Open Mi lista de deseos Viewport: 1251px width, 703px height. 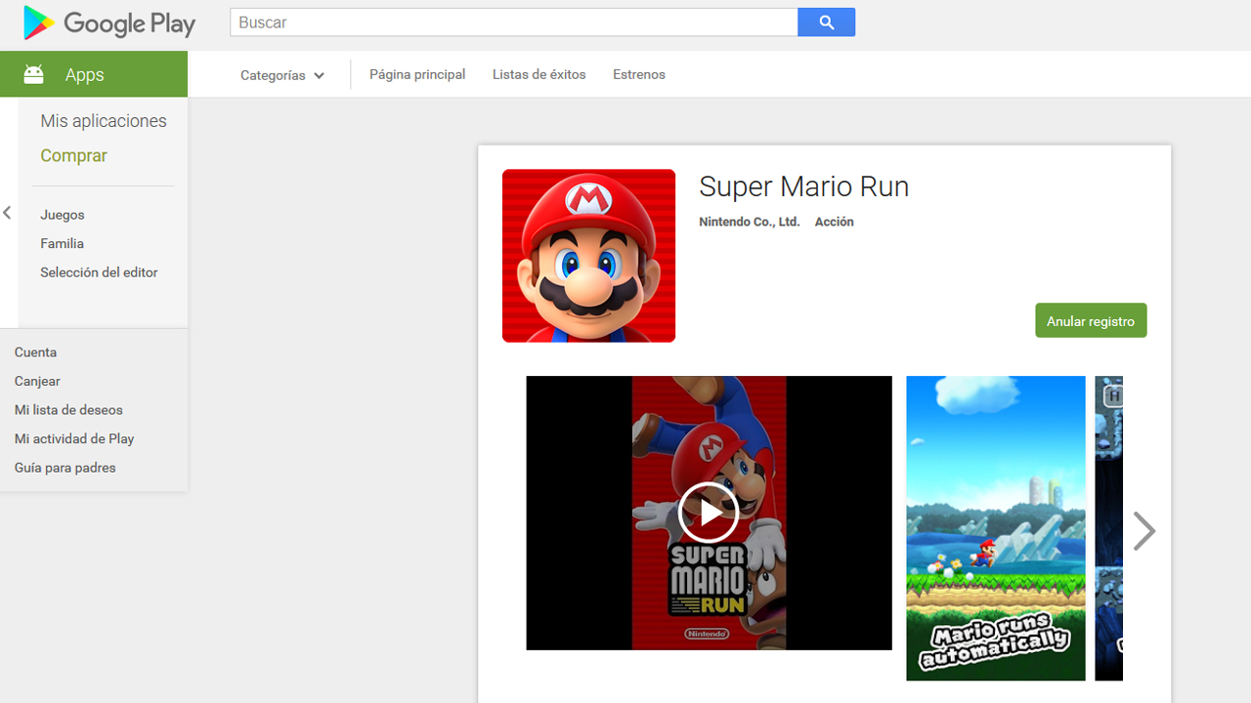coord(68,410)
